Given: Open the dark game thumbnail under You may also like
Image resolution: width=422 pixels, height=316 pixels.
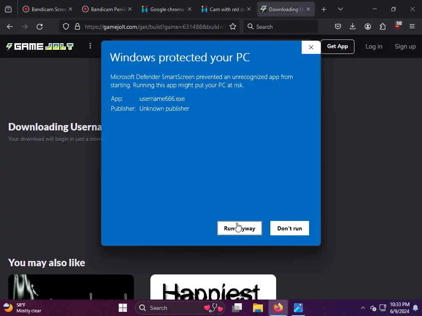Looking at the screenshot, I should point(71,287).
